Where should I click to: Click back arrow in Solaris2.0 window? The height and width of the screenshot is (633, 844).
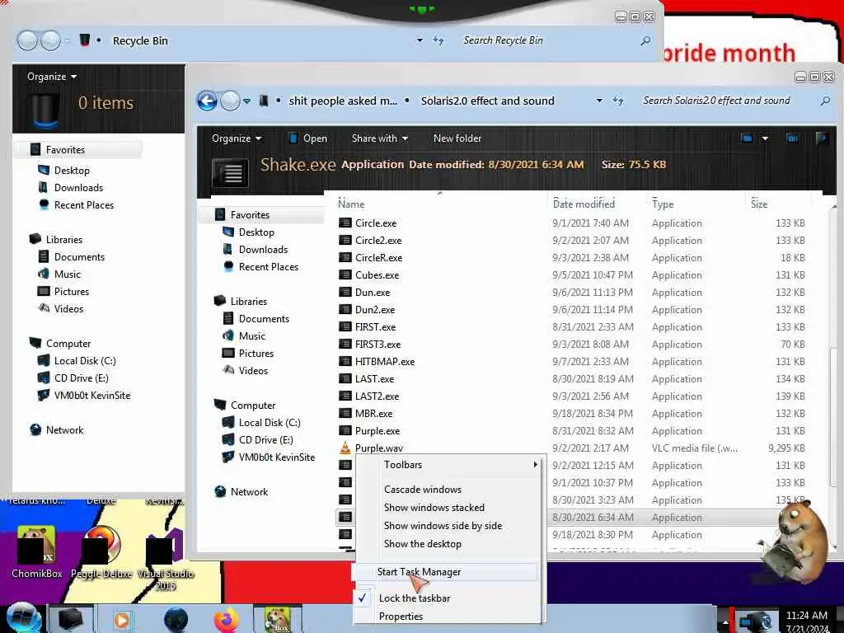click(207, 101)
